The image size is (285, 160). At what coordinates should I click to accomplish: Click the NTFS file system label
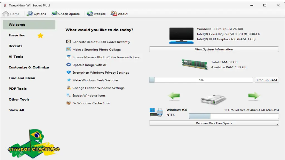(171, 115)
